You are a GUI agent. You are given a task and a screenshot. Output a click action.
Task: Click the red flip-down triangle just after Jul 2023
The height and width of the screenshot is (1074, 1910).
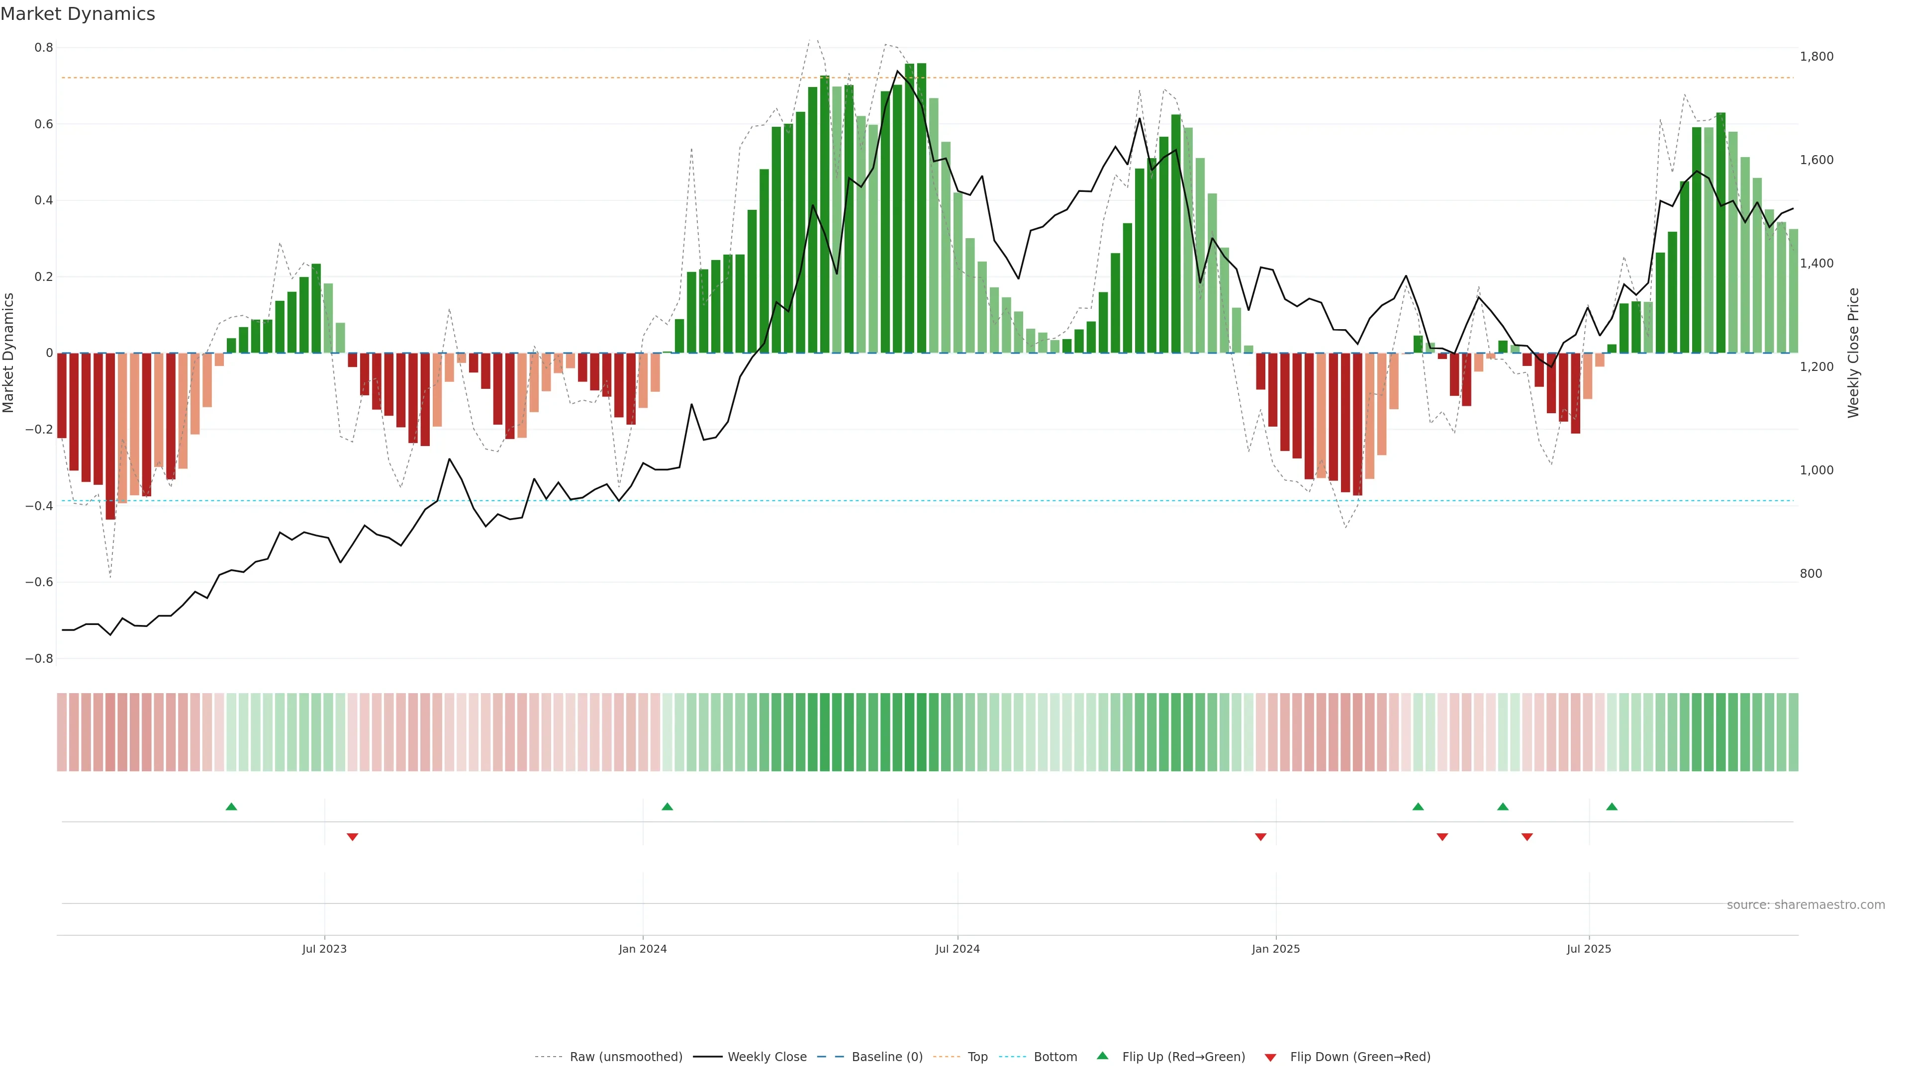[x=352, y=837]
